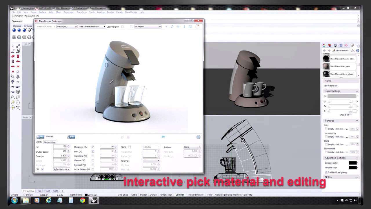371x209 pixels.
Task: Open the No Region dropdown
Action: (x=148, y=26)
